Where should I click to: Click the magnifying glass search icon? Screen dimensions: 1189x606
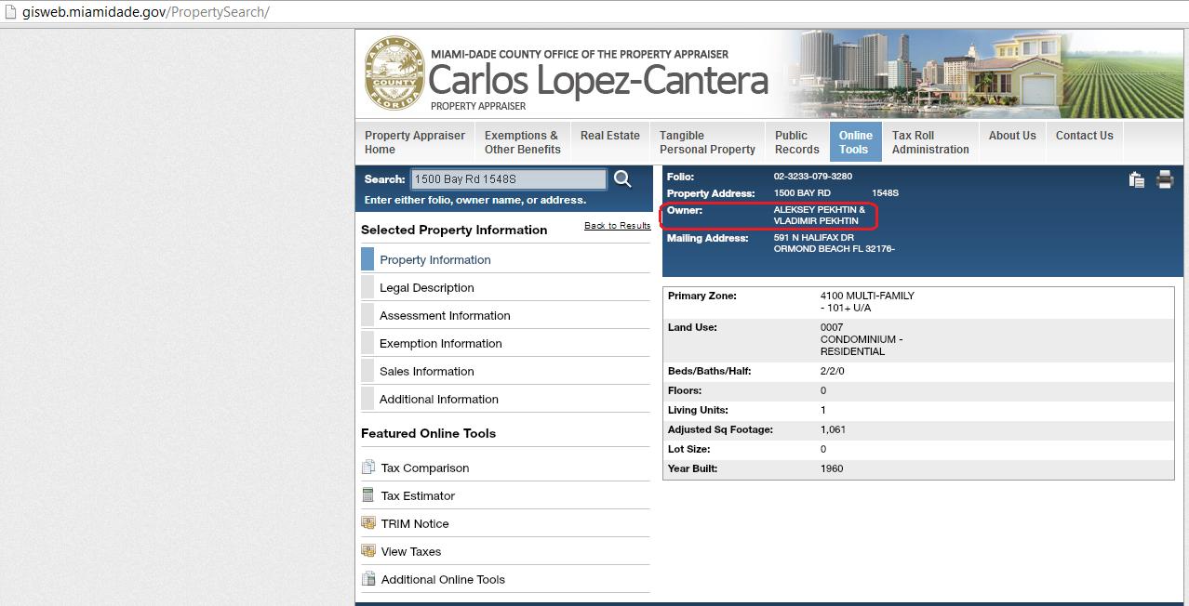pyautogui.click(x=622, y=179)
